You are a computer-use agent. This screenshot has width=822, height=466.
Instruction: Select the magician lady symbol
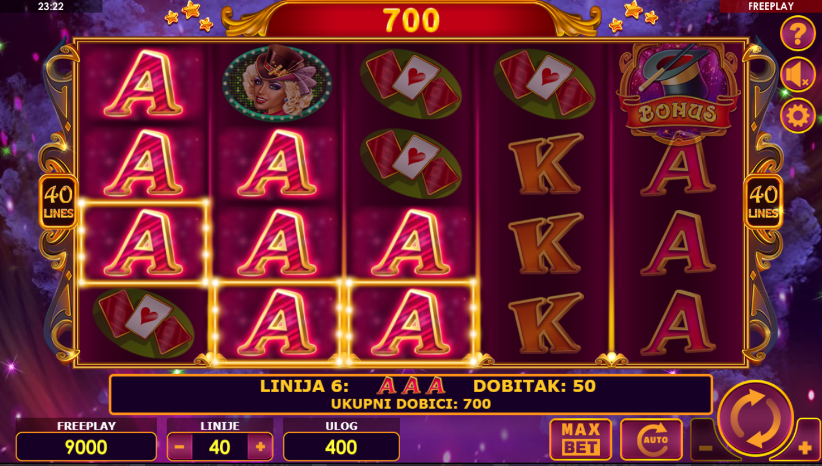pyautogui.click(x=277, y=83)
